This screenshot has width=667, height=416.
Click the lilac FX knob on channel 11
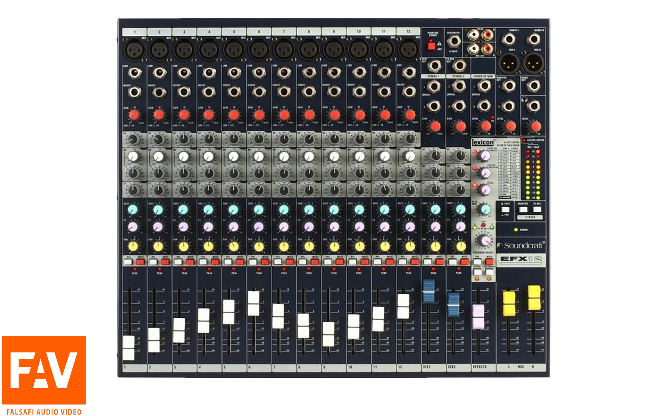[384, 227]
